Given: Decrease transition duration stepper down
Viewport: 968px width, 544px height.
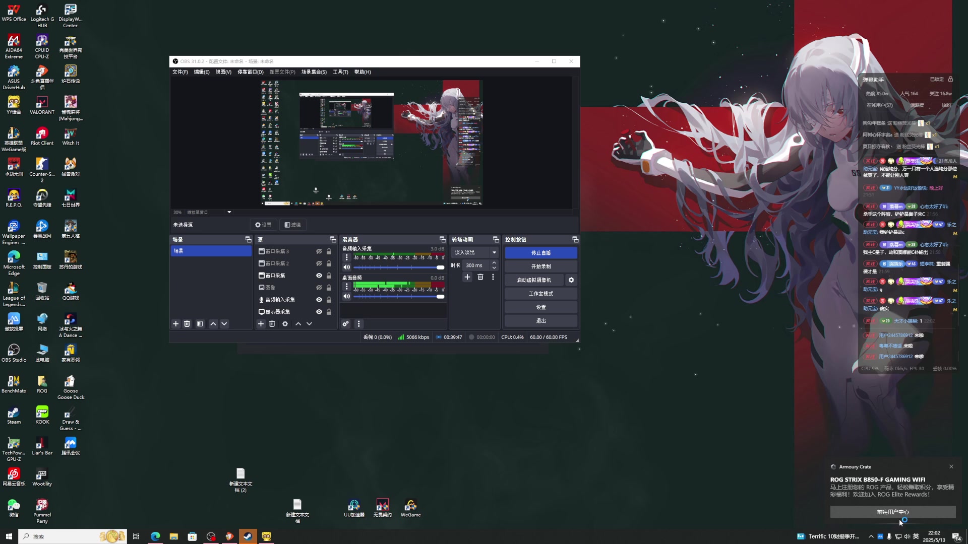Looking at the screenshot, I should click(x=494, y=268).
